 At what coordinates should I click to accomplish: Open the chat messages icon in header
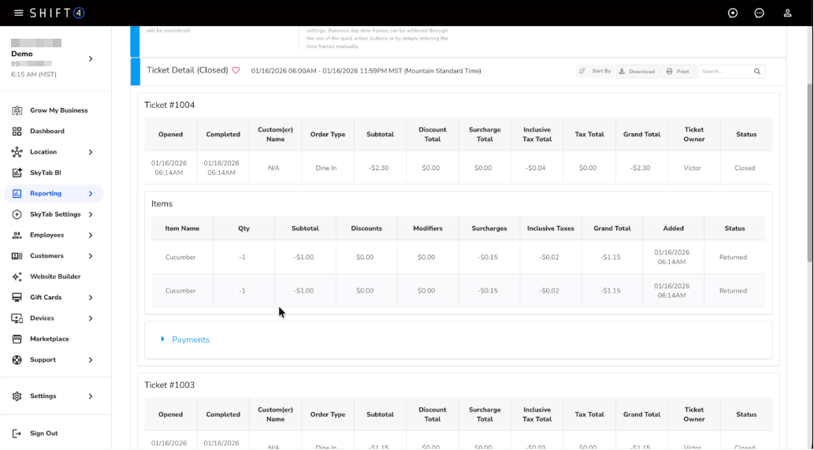[759, 13]
